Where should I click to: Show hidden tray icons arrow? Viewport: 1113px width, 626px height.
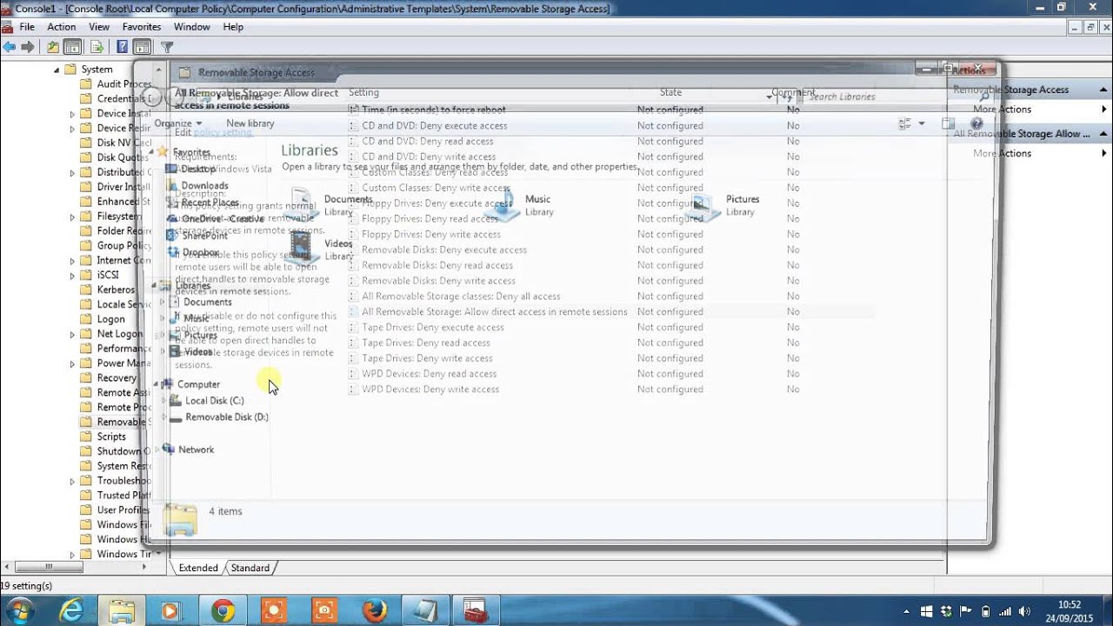pos(907,611)
